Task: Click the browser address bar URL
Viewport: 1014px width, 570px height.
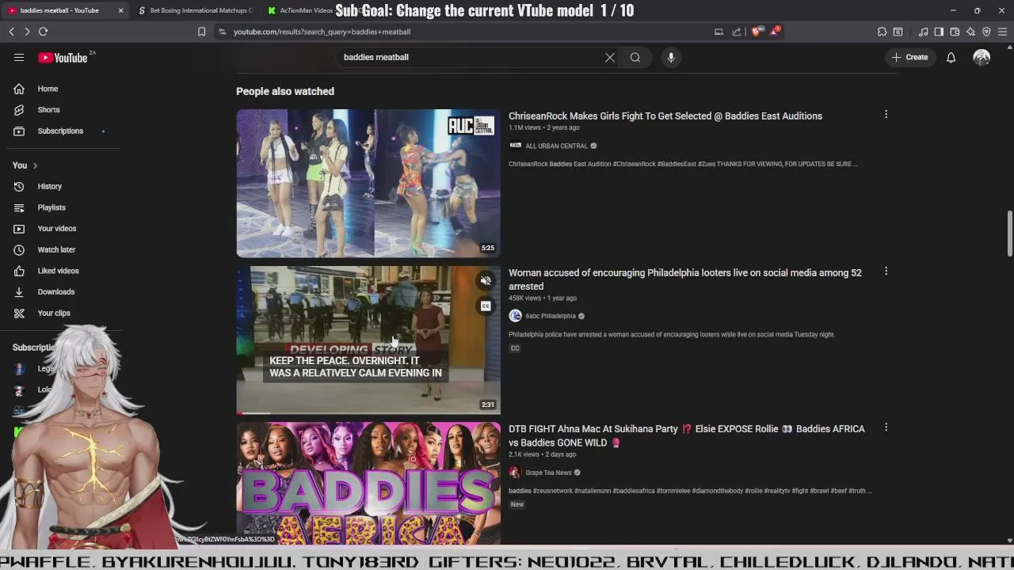Action: click(x=322, y=32)
